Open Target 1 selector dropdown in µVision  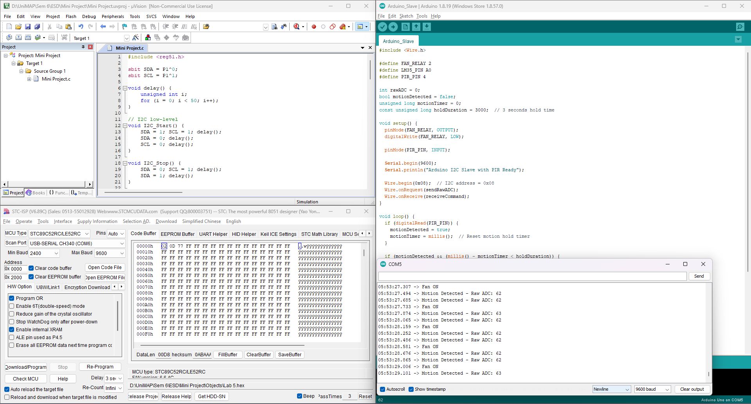tap(126, 38)
